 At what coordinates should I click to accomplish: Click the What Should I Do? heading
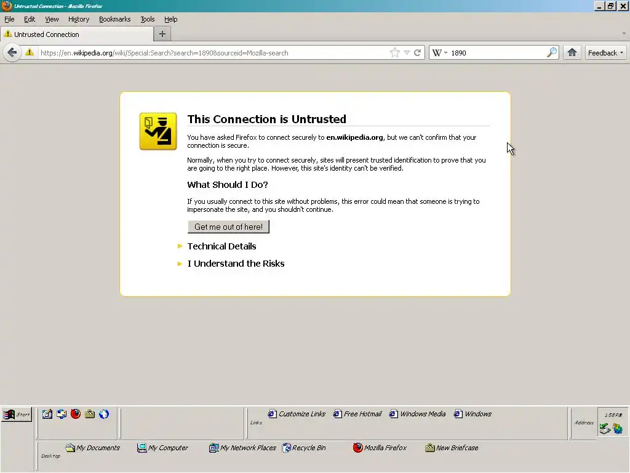click(228, 185)
